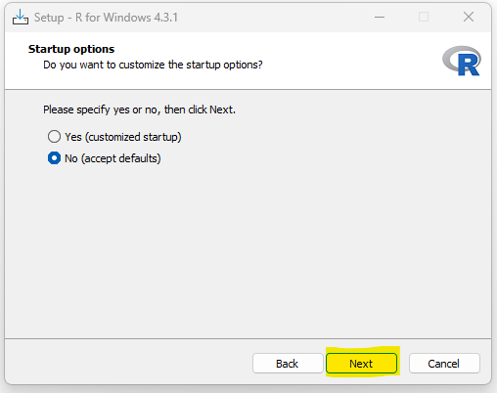
Task: Go back with the Back button
Action: 288,364
